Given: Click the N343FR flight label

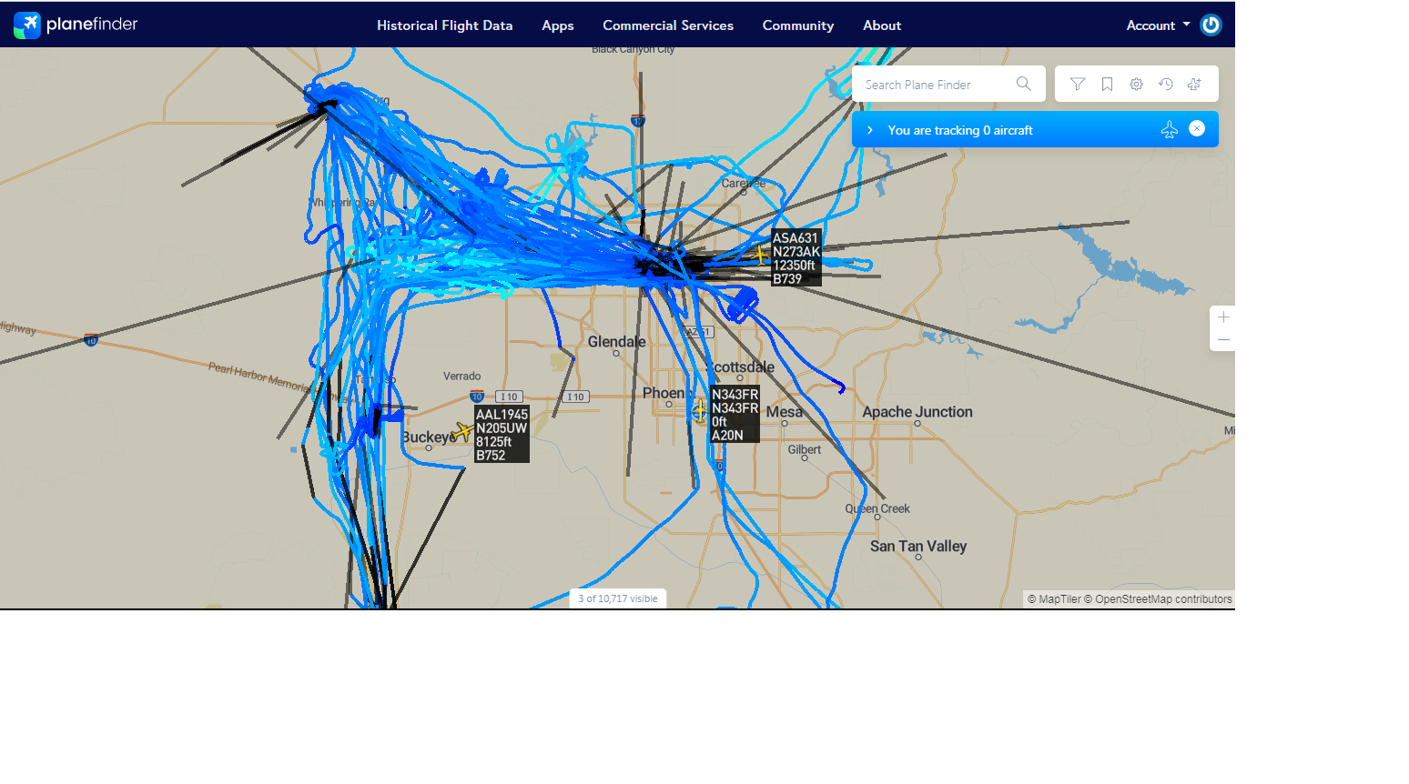Looking at the screenshot, I should [735, 415].
